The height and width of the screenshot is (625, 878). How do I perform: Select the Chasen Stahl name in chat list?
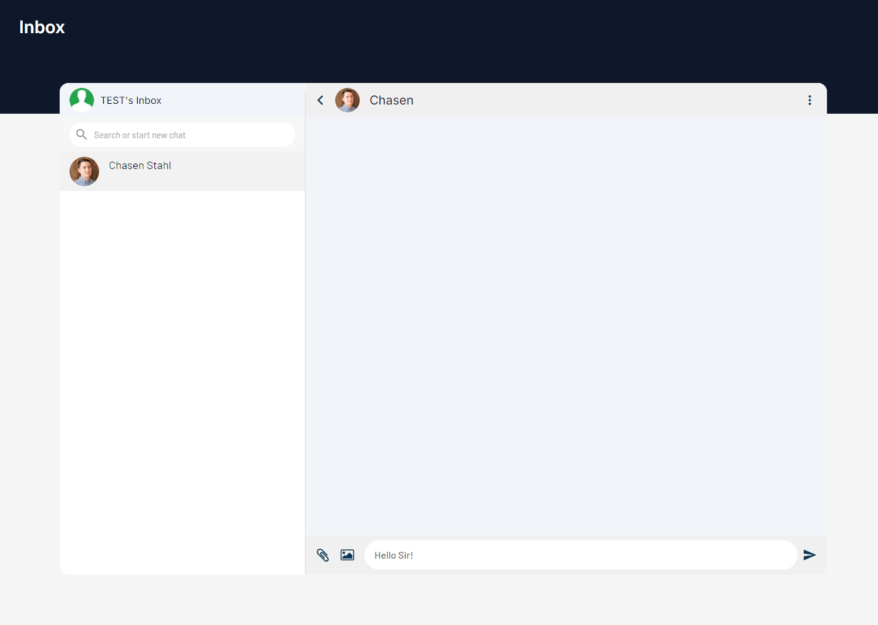point(140,165)
